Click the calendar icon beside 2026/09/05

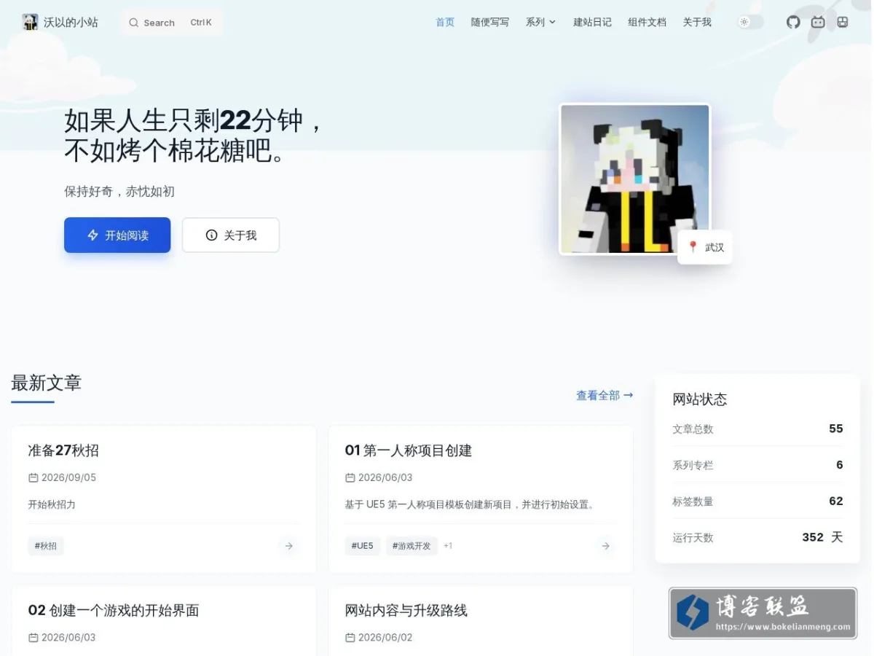[33, 478]
